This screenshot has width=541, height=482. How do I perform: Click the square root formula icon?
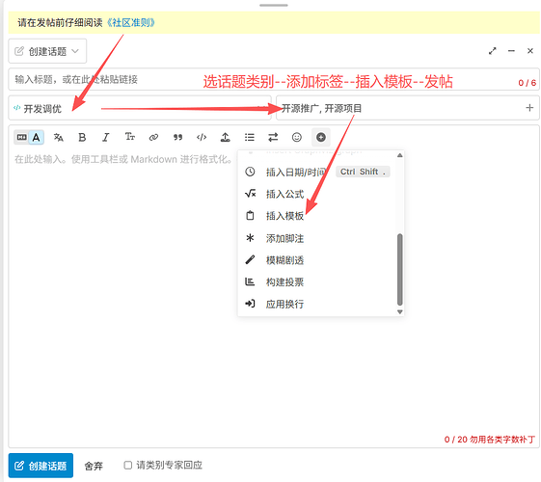coord(250,194)
